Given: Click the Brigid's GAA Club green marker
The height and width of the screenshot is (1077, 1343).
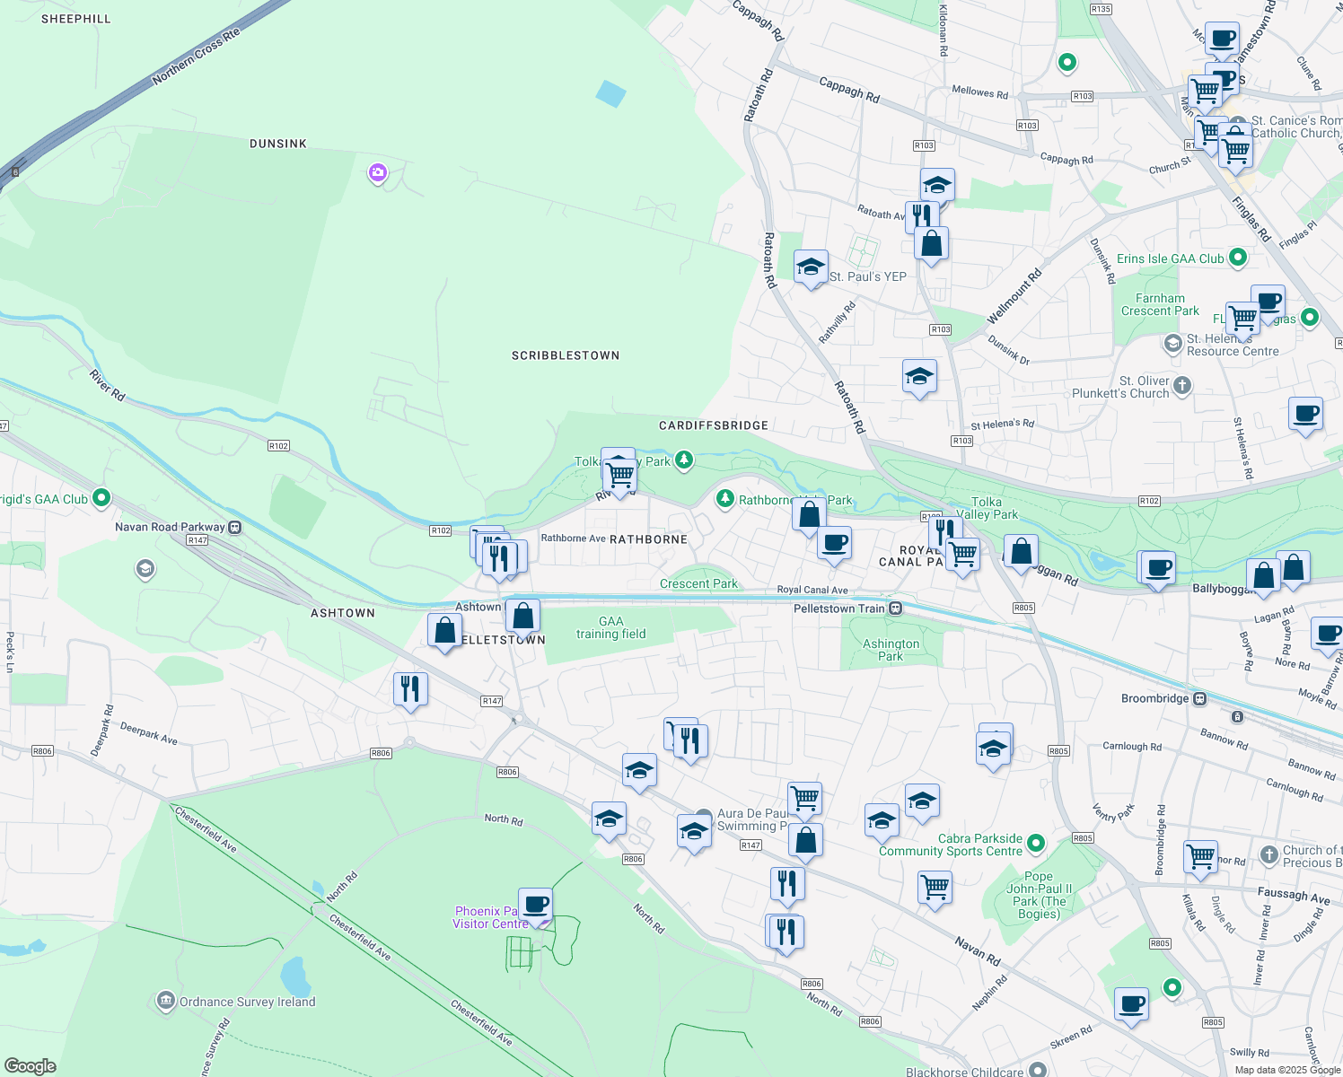Looking at the screenshot, I should 101,497.
